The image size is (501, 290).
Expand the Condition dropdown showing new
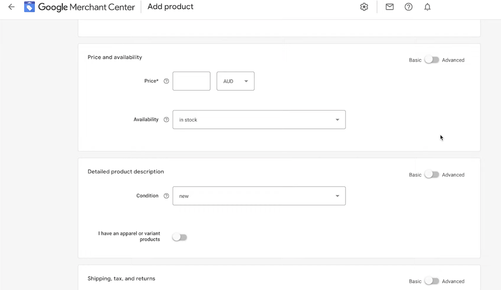[x=259, y=196]
